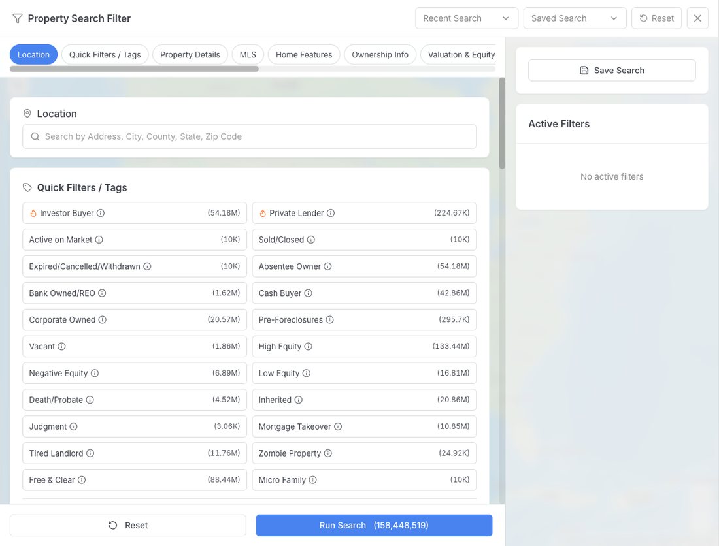Toggle the Investor Buyer quick filter

click(x=135, y=213)
